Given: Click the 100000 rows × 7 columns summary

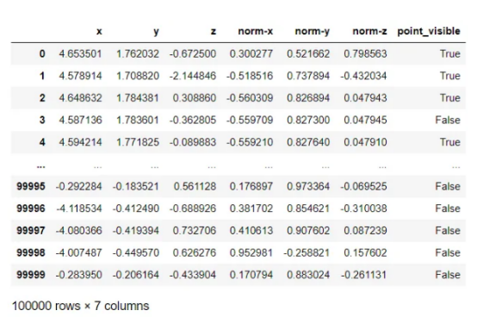Looking at the screenshot, I should pos(81,306).
